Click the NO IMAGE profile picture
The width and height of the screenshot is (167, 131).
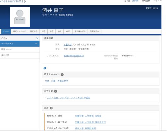click(x=20, y=17)
